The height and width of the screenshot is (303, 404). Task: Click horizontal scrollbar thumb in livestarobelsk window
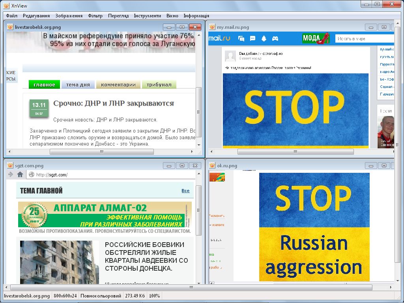[x=102, y=152]
